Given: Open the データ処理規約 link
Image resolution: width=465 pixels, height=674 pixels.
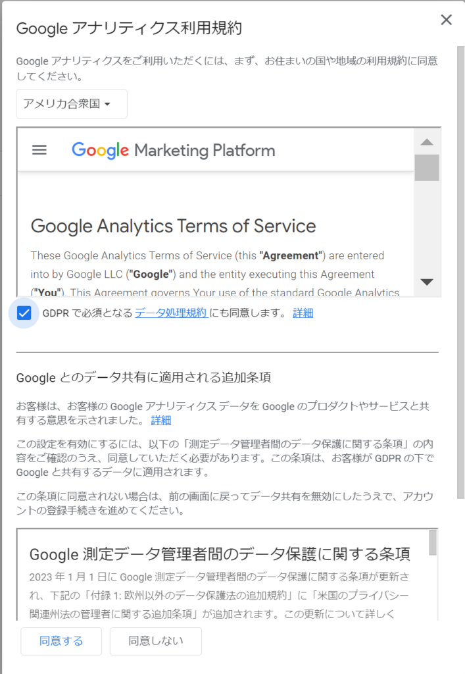Looking at the screenshot, I should (x=171, y=313).
